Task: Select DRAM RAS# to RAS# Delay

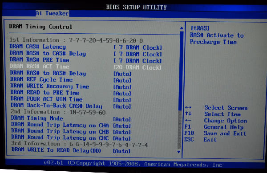Action: [48, 73]
